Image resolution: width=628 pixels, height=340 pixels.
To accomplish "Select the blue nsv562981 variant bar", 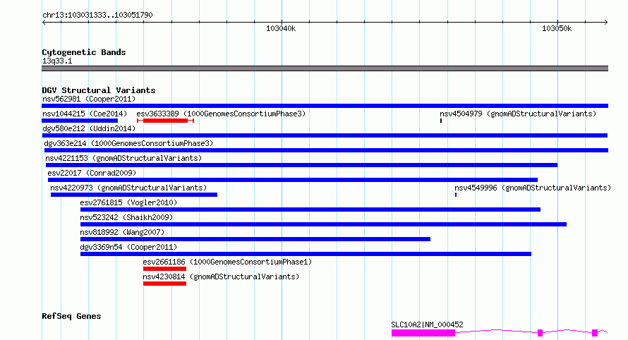I will tap(325, 106).
